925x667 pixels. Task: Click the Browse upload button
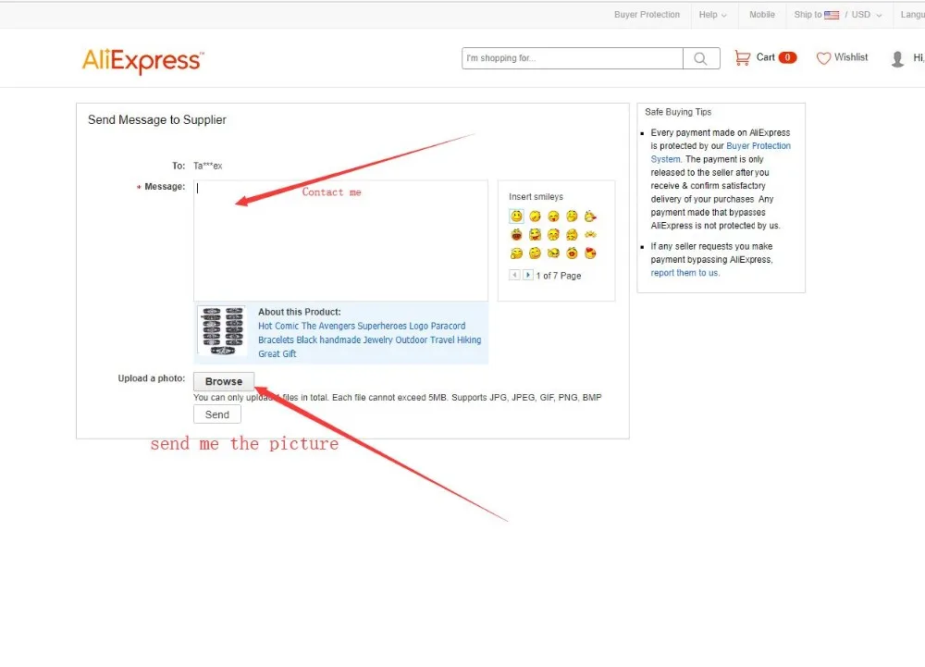[224, 381]
